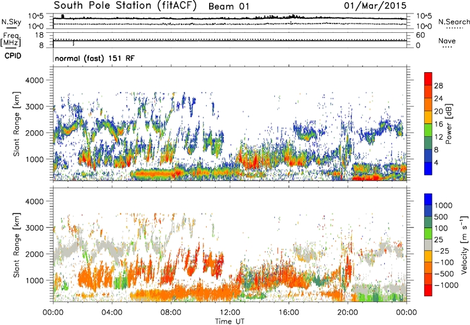
Task: Click the '-1000' label on Velocity scale
Action: click(x=446, y=285)
